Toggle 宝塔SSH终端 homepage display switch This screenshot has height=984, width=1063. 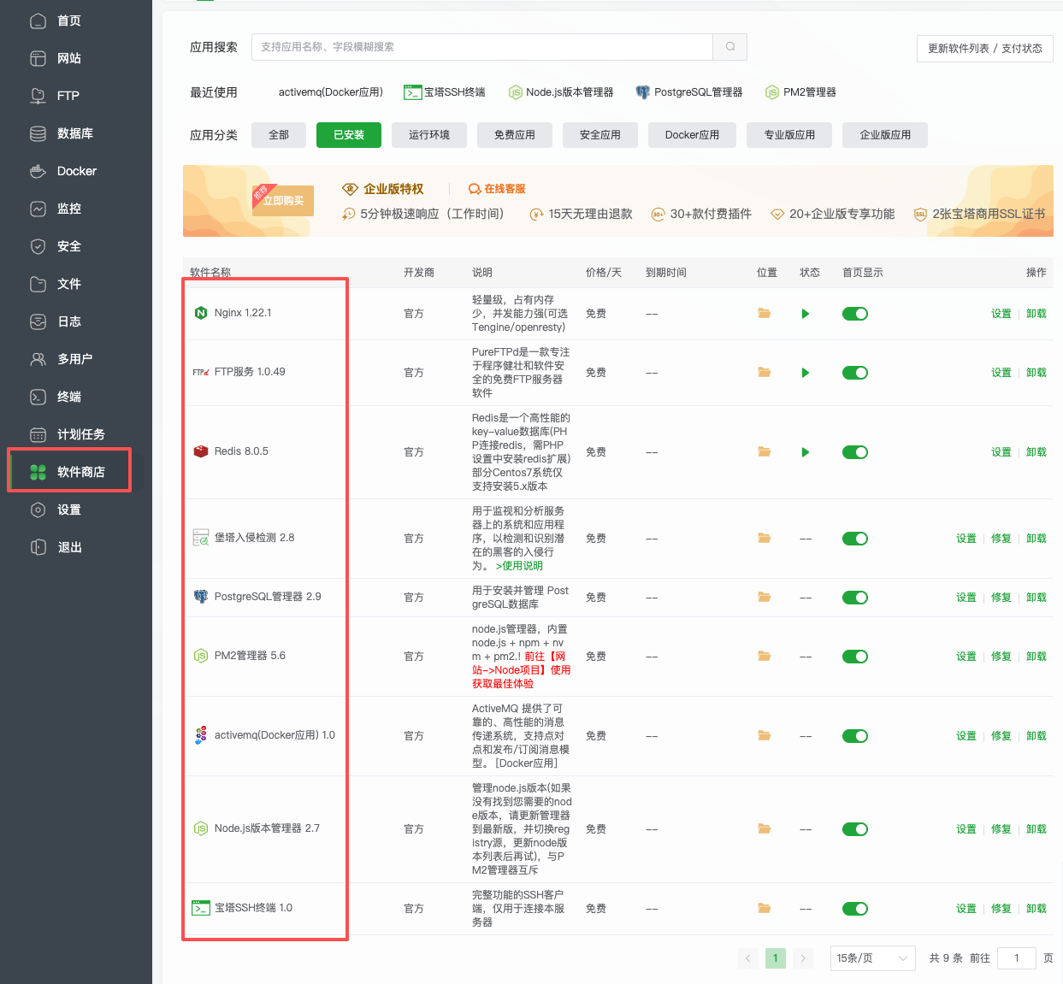tap(855, 909)
